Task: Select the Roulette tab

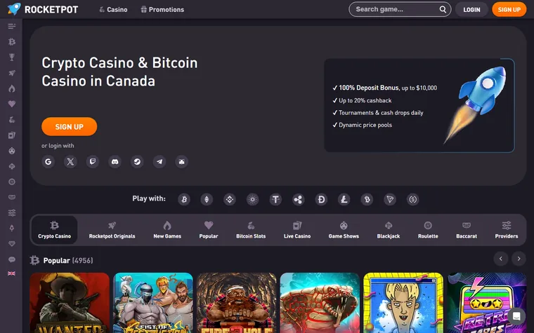Action: 428,230
